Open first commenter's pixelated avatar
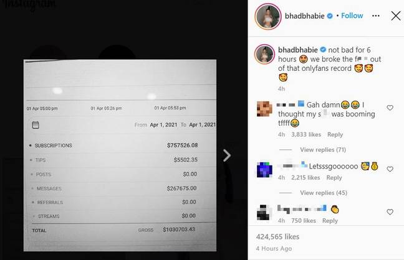Screen dimensions: 404x260 pyautogui.click(x=264, y=109)
